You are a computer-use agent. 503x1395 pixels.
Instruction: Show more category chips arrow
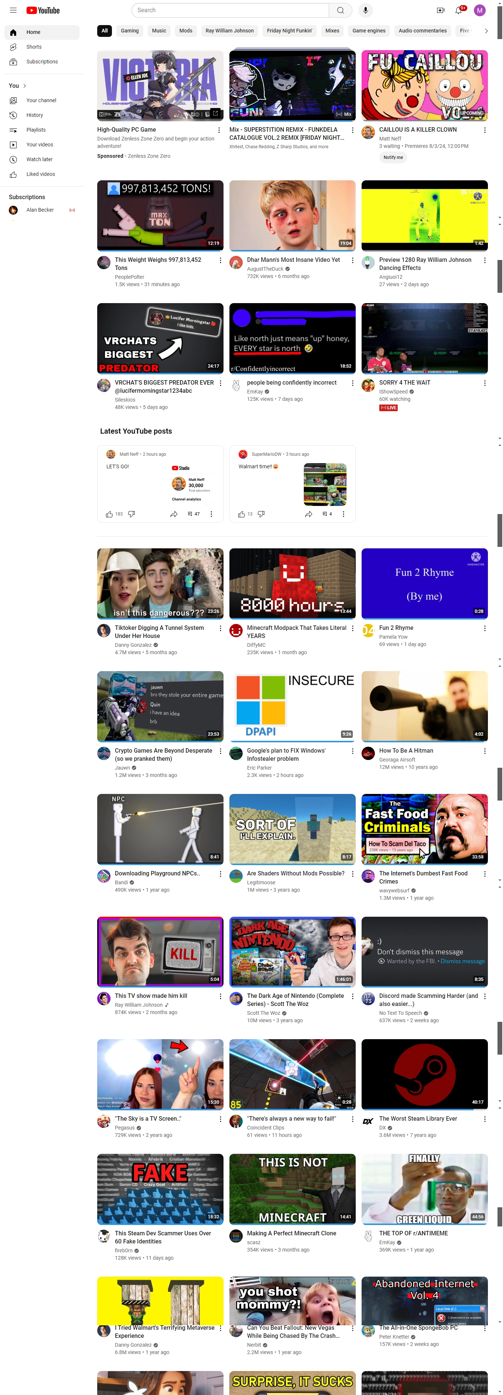pos(486,31)
